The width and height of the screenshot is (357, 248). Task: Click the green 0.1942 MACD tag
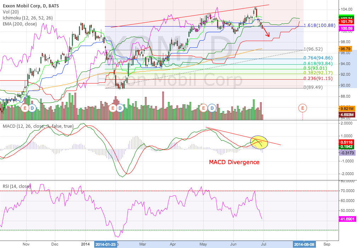(346, 147)
